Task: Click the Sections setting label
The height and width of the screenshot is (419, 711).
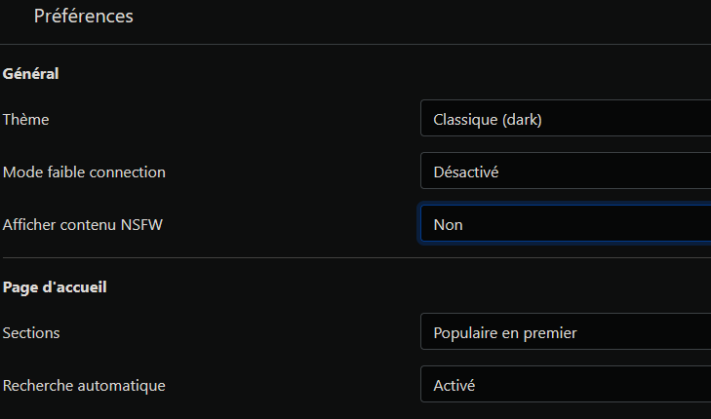Action: click(x=31, y=332)
